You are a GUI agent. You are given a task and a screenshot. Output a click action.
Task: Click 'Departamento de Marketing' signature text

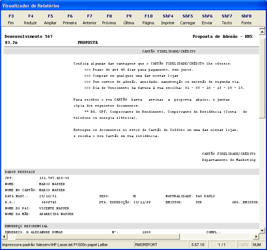(x=229, y=160)
